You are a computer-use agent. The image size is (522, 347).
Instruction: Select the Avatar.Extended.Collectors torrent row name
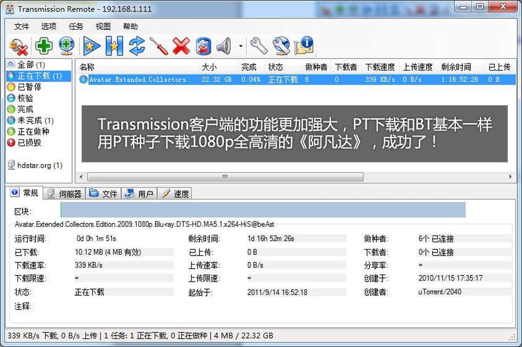142,79
